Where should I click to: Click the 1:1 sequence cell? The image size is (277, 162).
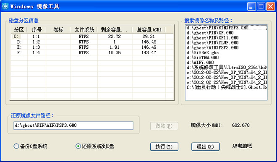pyautogui.click(x=36, y=37)
